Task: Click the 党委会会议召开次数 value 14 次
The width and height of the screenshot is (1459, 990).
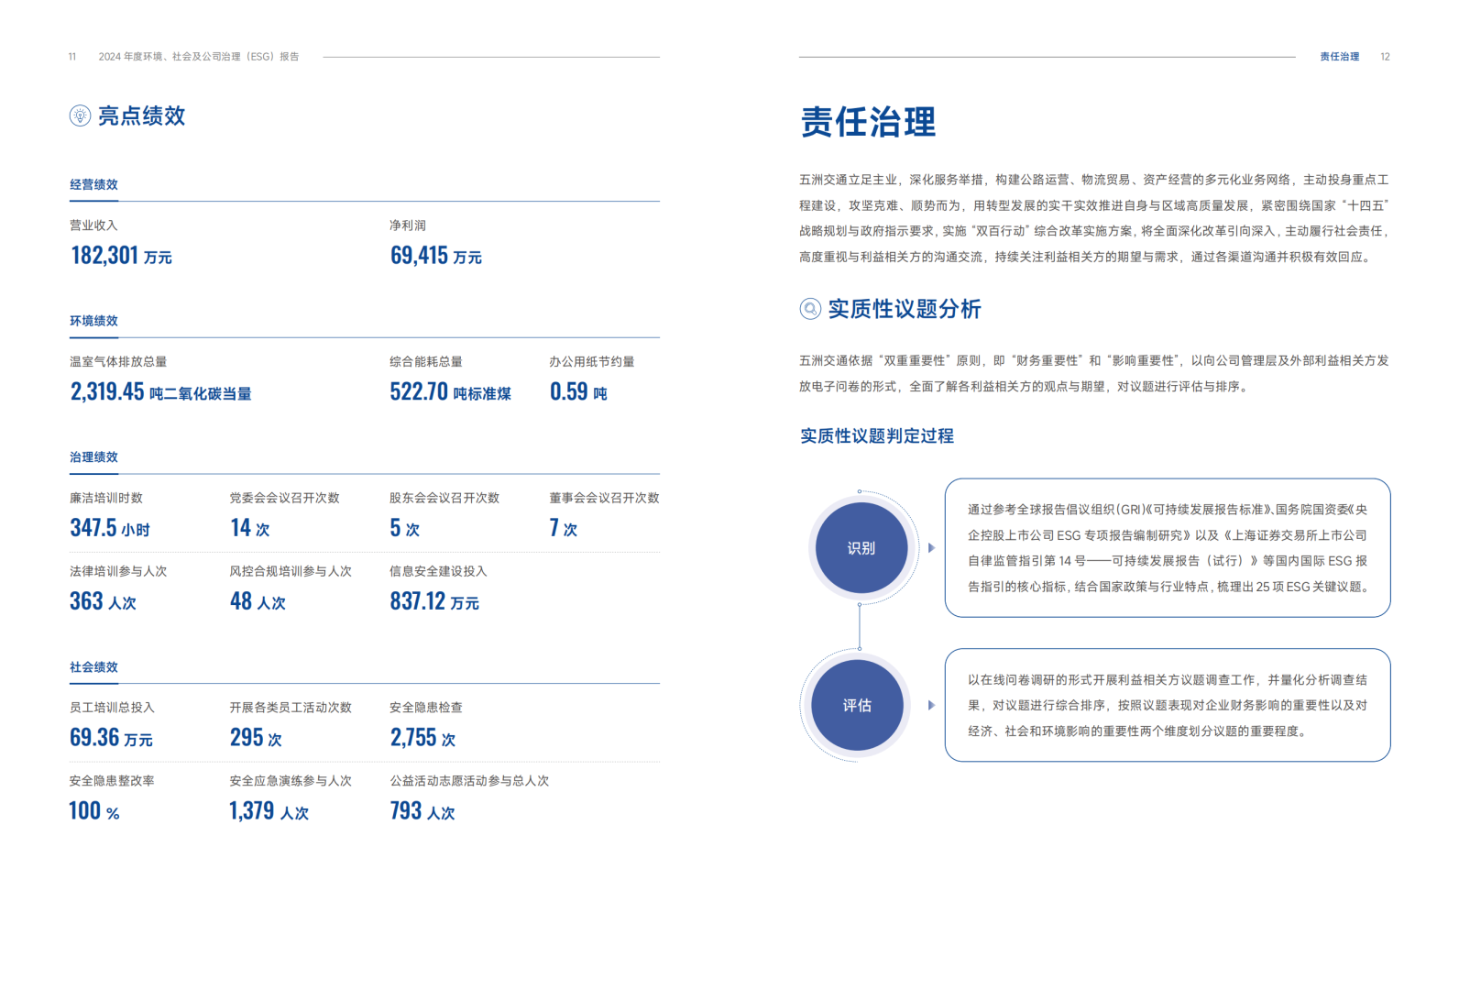Action: (x=249, y=528)
